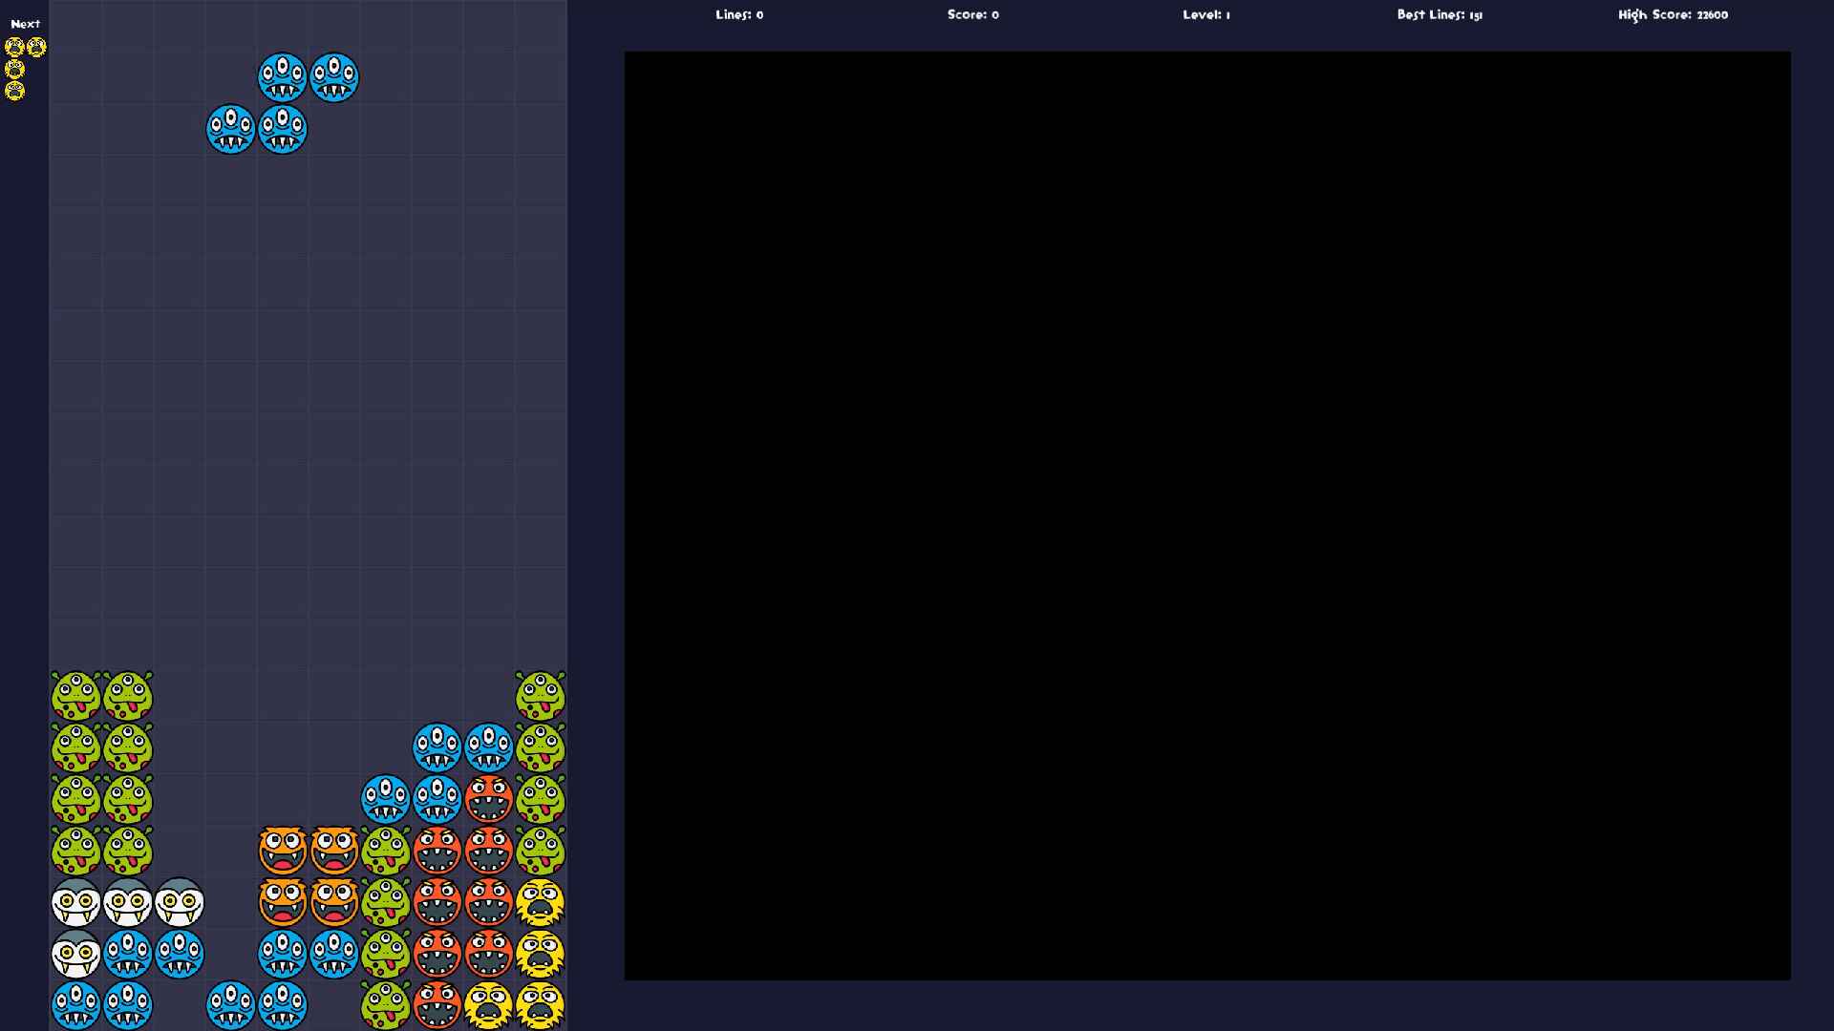
Task: Click the rightmost white vampire monster
Action: [x=179, y=902]
